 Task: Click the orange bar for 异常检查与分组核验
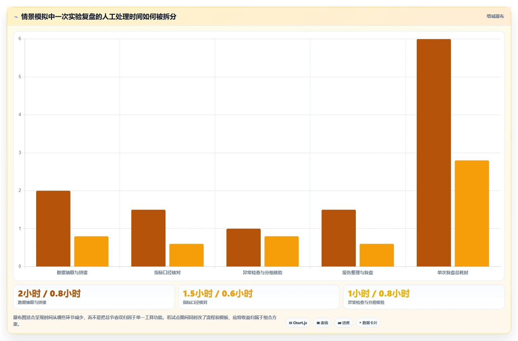click(282, 251)
